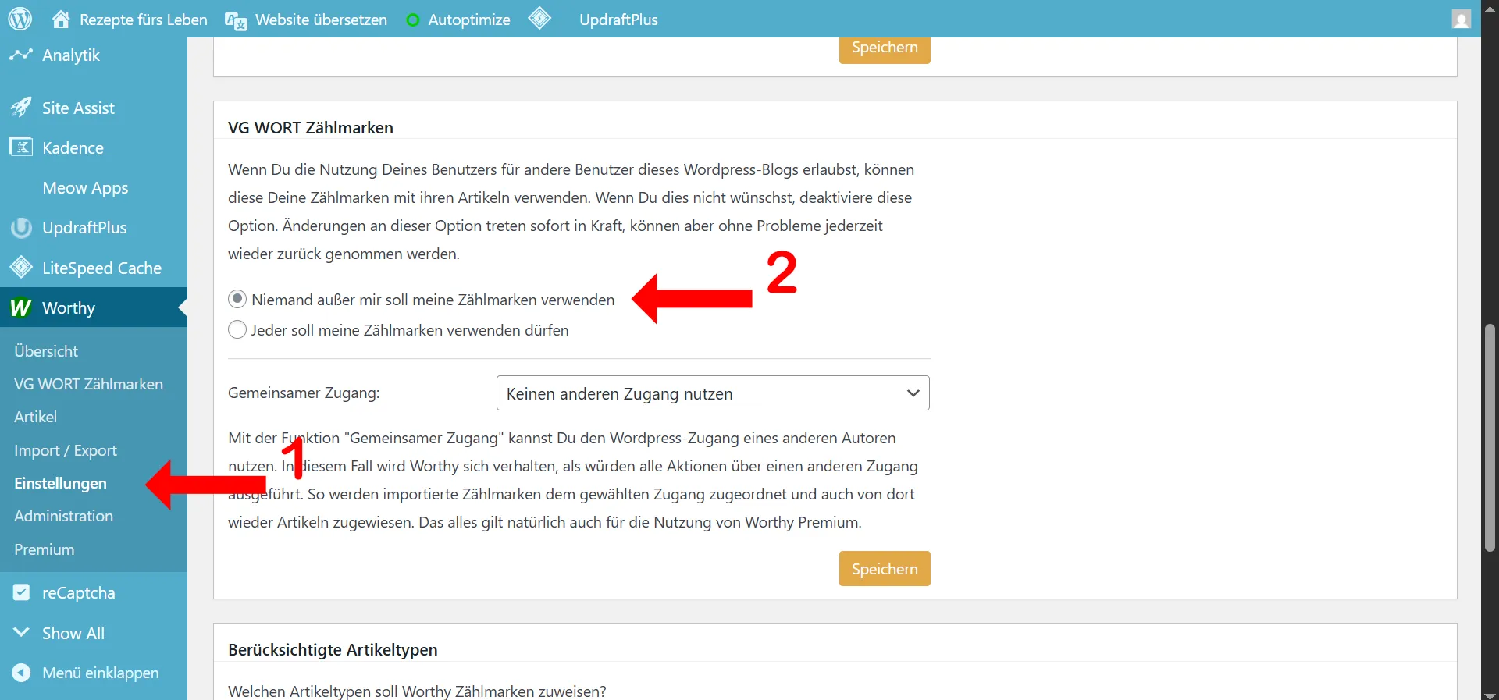Click the vertical page scrollbar thumb
The height and width of the screenshot is (700, 1499).
pyautogui.click(x=1490, y=437)
